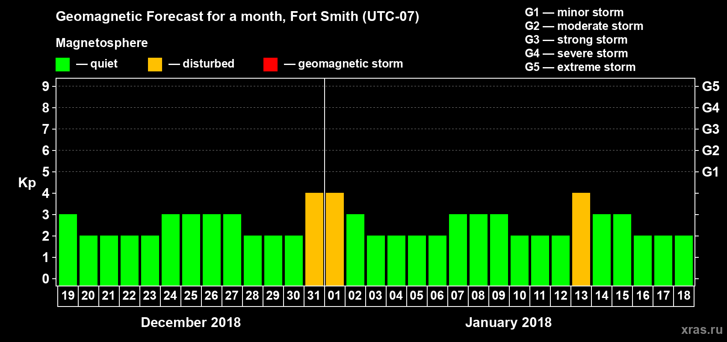The height and width of the screenshot is (342, 727).
Task: Click the G3 label on right axis
Action: click(710, 129)
